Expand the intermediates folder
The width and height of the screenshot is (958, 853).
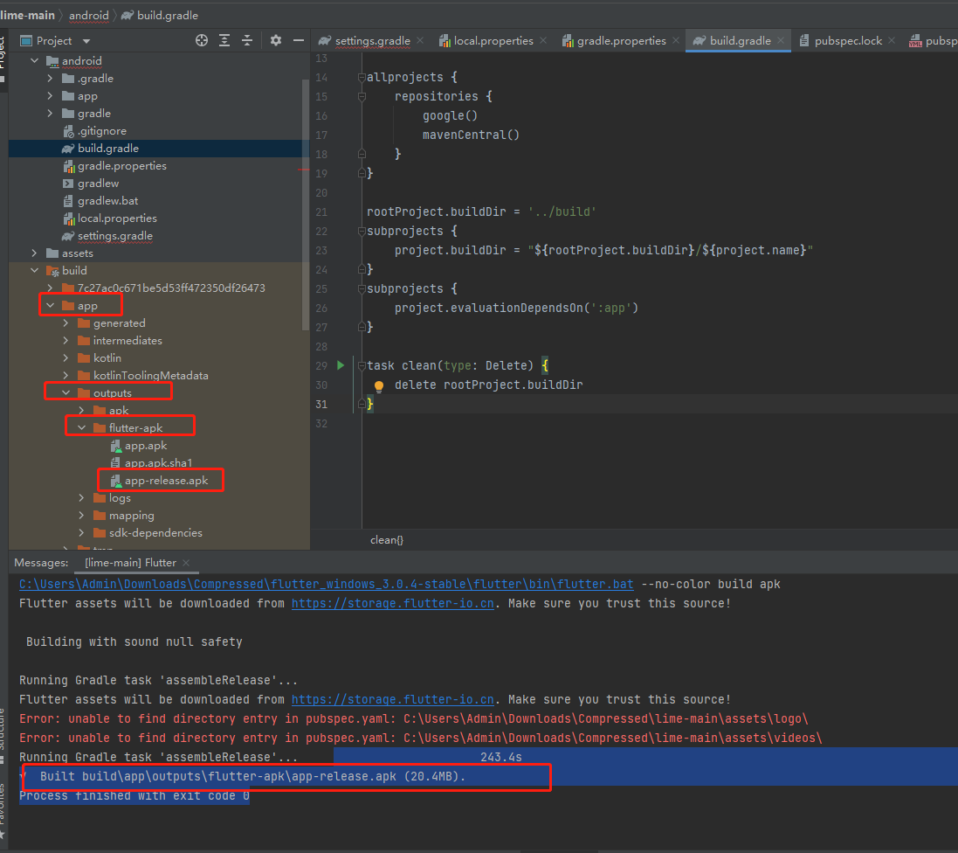[66, 341]
